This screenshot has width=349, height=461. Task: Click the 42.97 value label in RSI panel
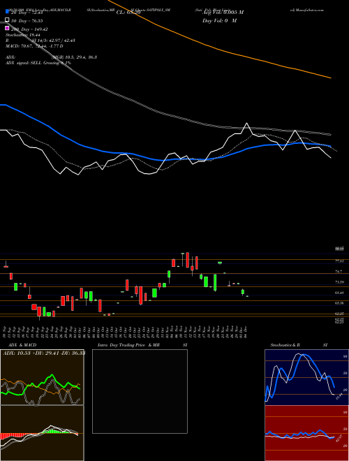[339, 439]
